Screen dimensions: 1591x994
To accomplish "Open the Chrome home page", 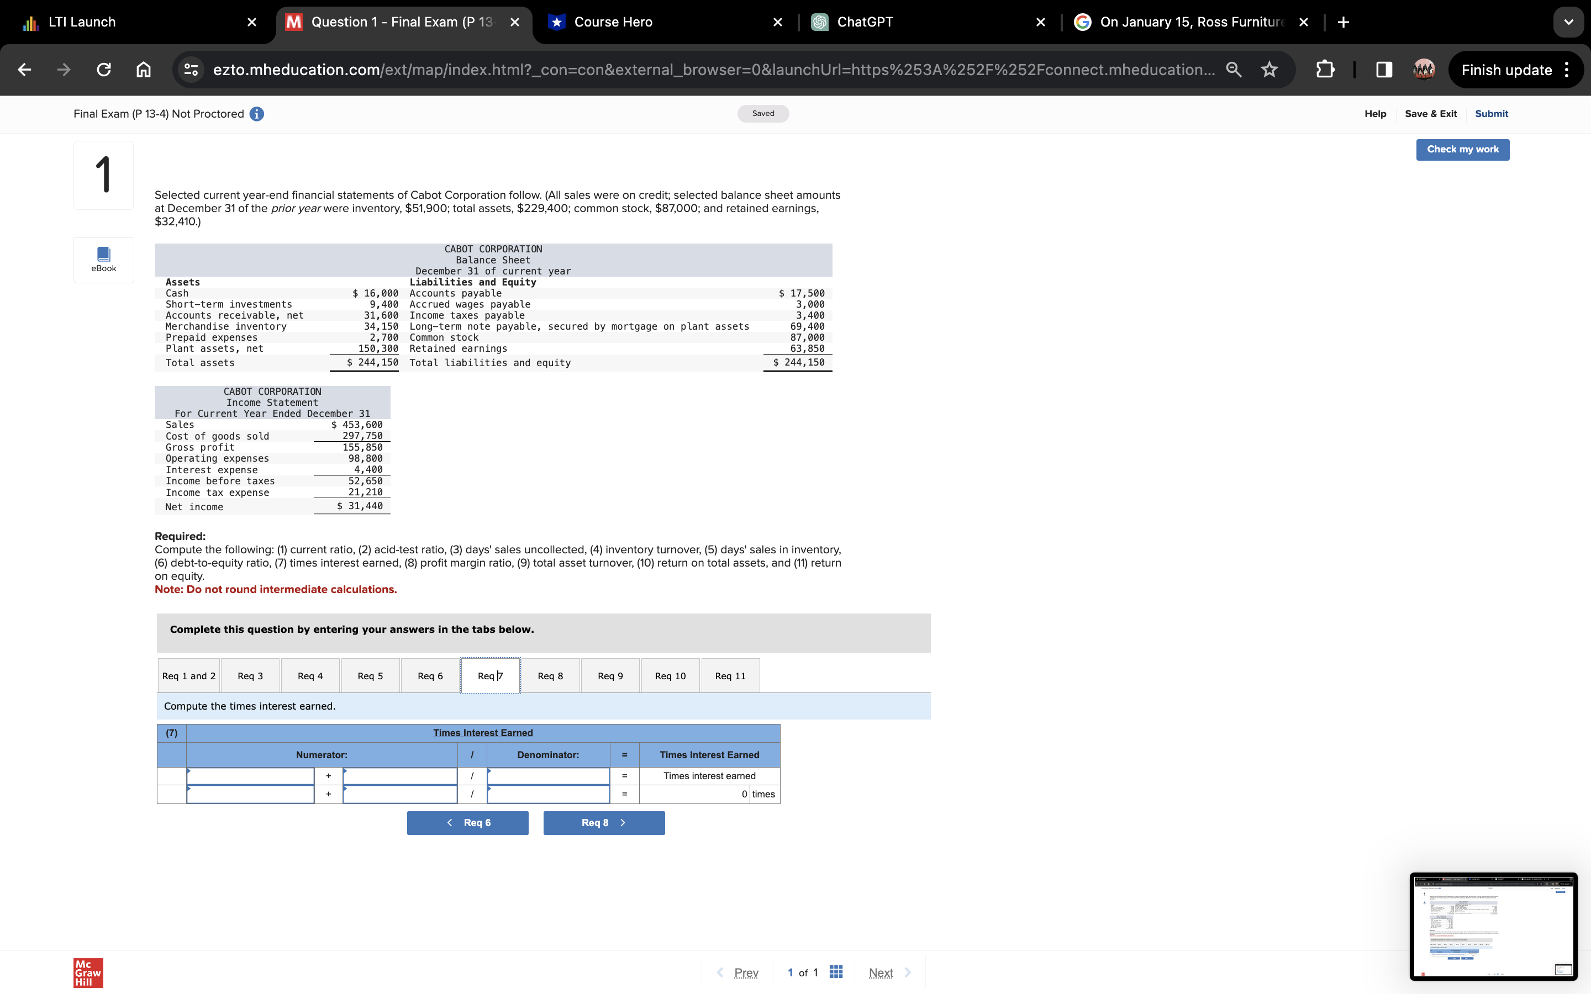I will coord(143,70).
